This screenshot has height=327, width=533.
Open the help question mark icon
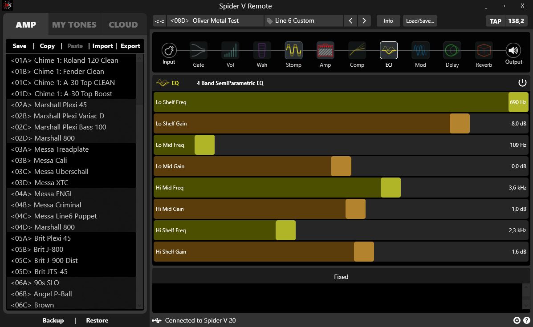pyautogui.click(x=526, y=320)
